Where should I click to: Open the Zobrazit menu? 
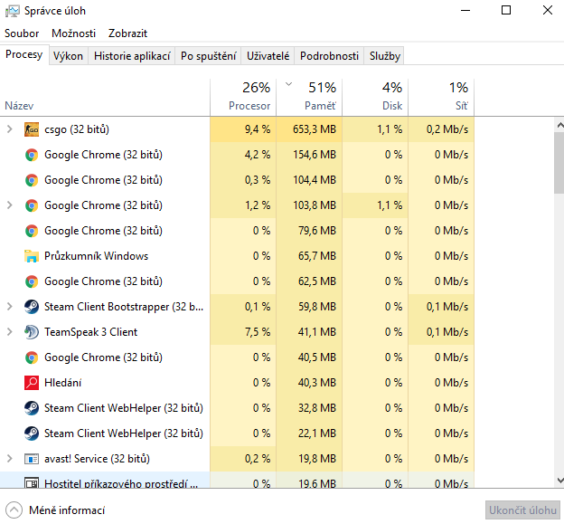[x=127, y=33]
